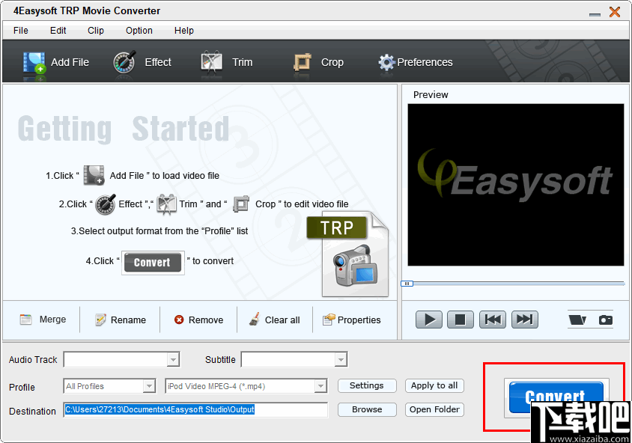This screenshot has width=632, height=443.
Task: Take a snapshot with the camera icon
Action: click(604, 320)
